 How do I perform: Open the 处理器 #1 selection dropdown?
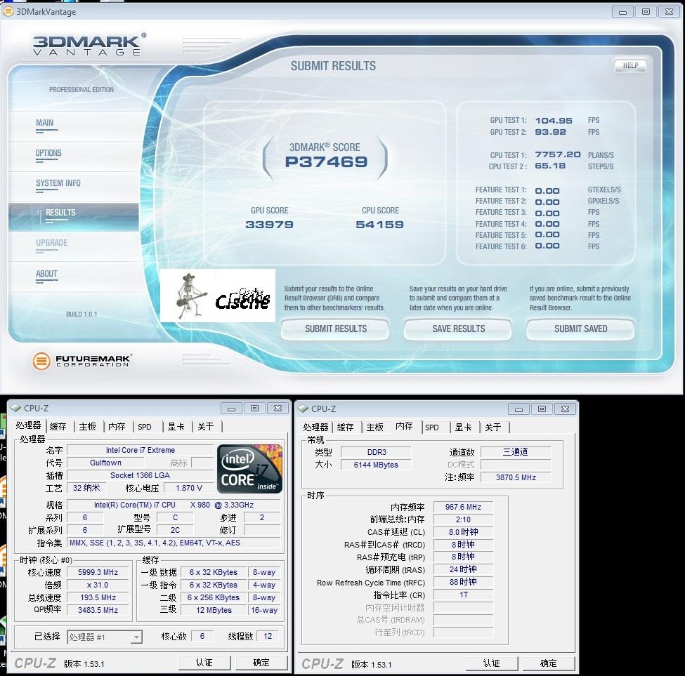point(105,637)
